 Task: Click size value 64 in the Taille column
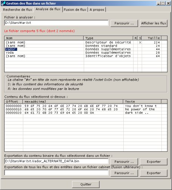tap(158, 56)
